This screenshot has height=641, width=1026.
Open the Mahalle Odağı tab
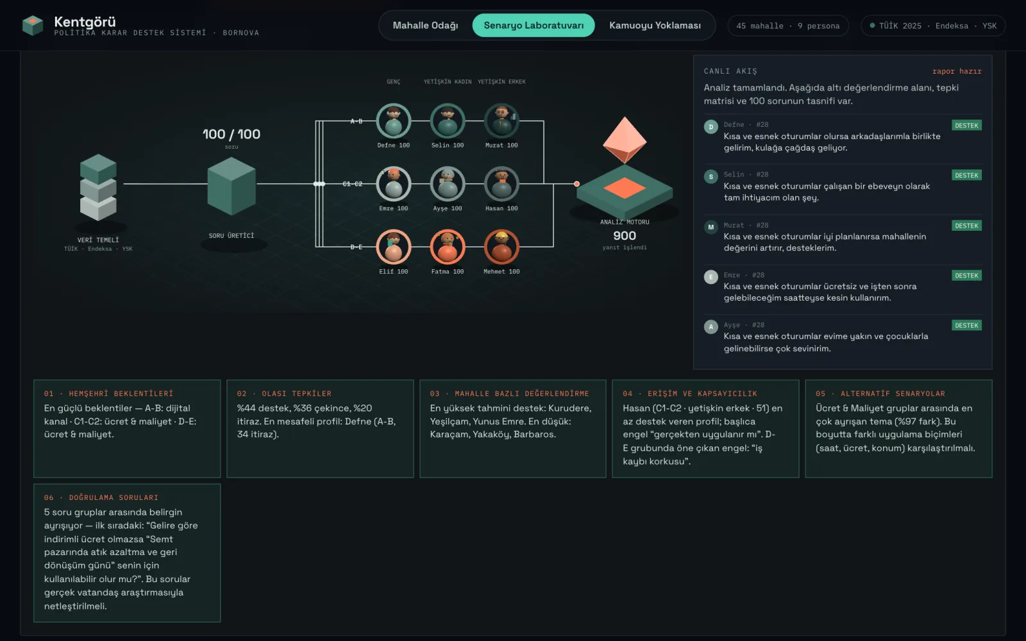point(425,26)
